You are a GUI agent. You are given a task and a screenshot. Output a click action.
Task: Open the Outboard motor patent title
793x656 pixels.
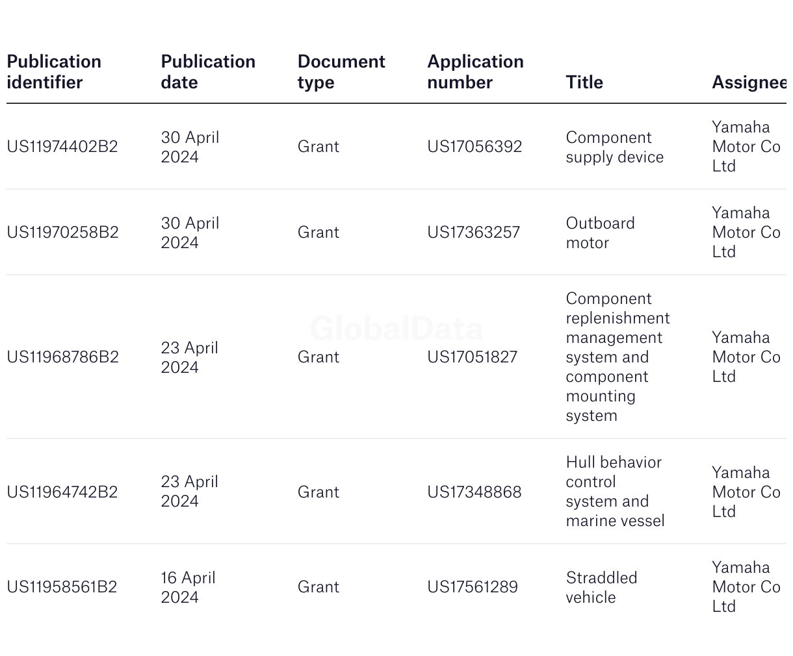point(600,233)
